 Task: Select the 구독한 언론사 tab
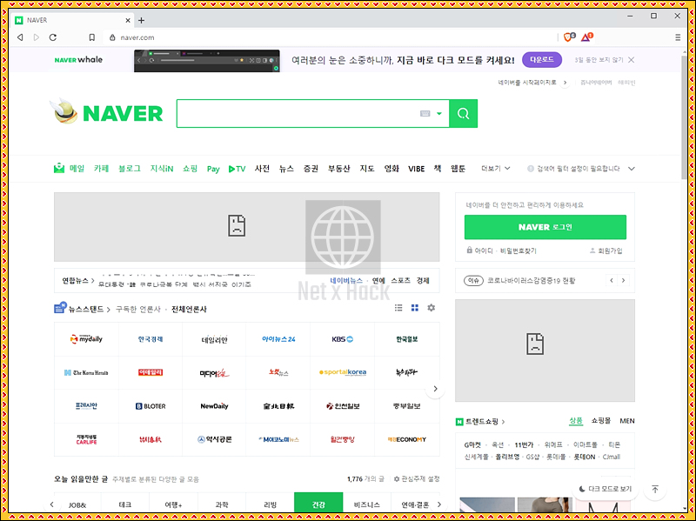click(137, 310)
